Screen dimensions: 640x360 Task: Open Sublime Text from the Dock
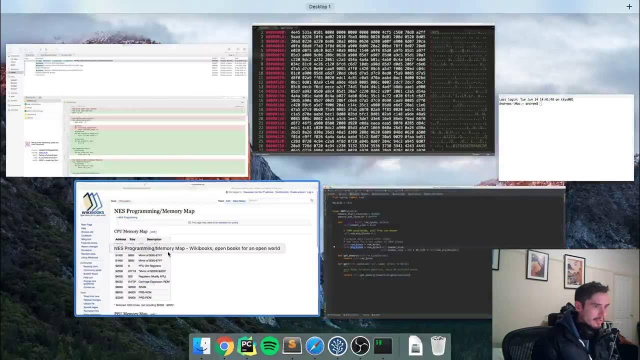292,346
